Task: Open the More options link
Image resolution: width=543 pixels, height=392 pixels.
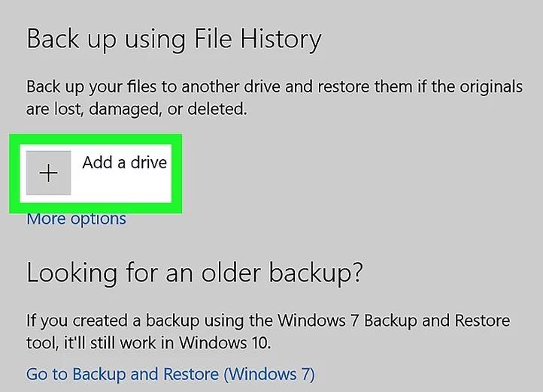Action: click(76, 219)
